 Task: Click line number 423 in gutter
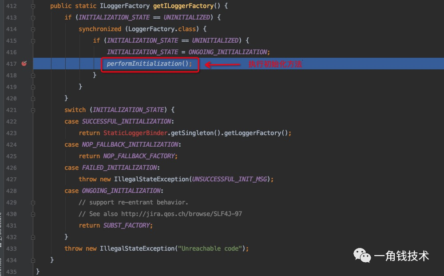pyautogui.click(x=12, y=133)
